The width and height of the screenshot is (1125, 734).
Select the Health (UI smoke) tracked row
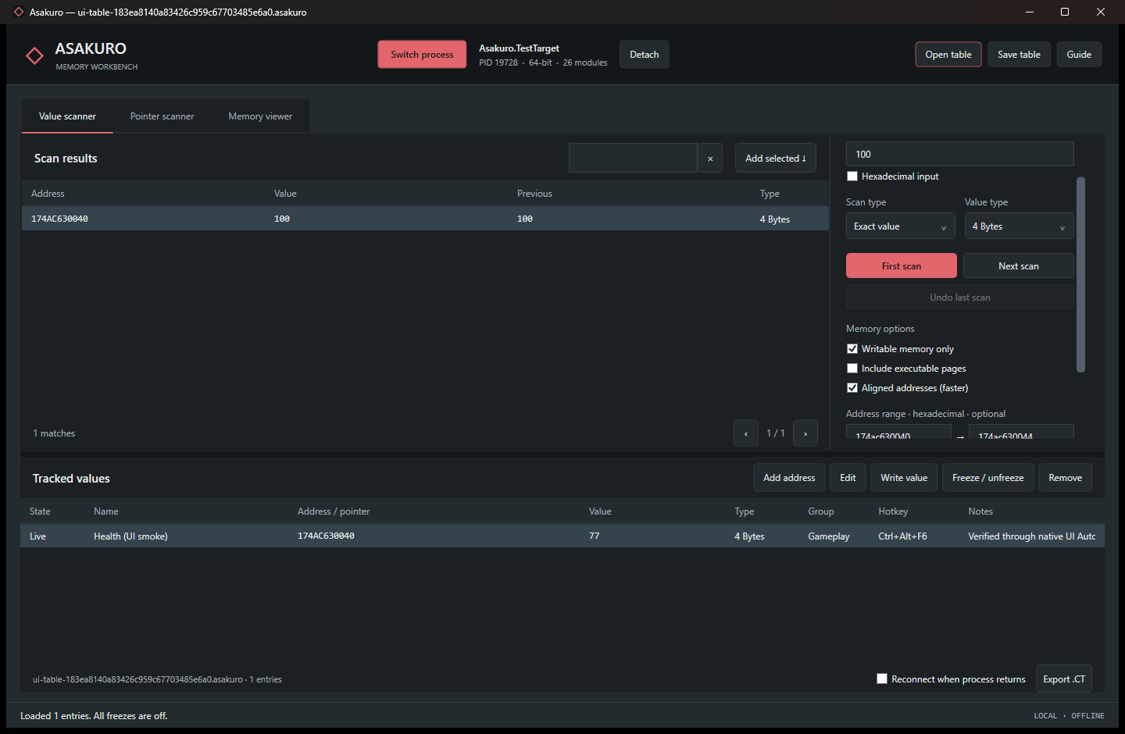pos(562,536)
